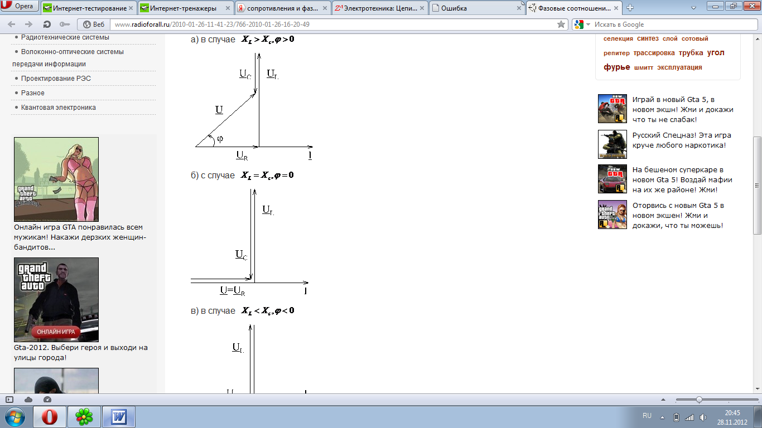Switch to сопротивления и фаз tab
This screenshot has height=428, width=762.
pos(282,8)
